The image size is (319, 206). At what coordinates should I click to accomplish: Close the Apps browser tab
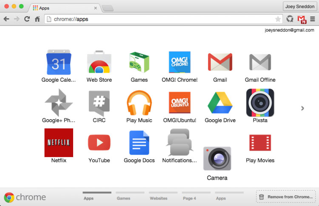click(95, 8)
